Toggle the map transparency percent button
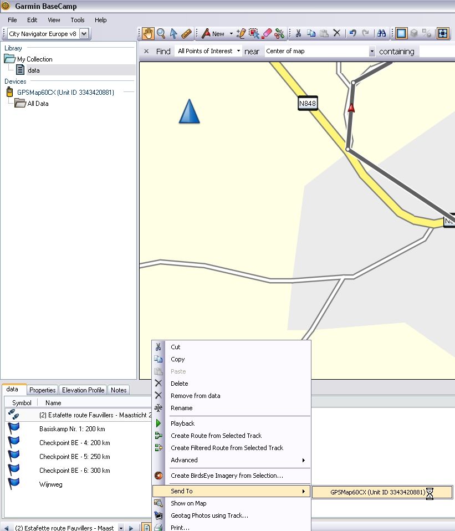The image size is (455, 531). pyautogui.click(x=427, y=33)
